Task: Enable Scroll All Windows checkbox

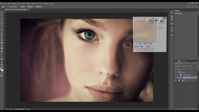Action: 7,7
